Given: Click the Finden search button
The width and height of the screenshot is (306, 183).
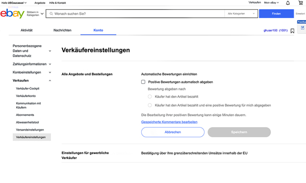Looking at the screenshot, I should 276,14.
